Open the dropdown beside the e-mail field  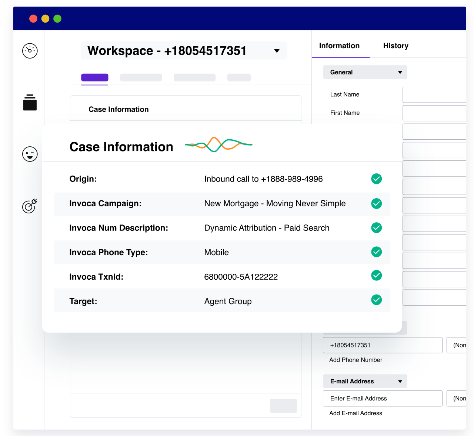pos(457,399)
